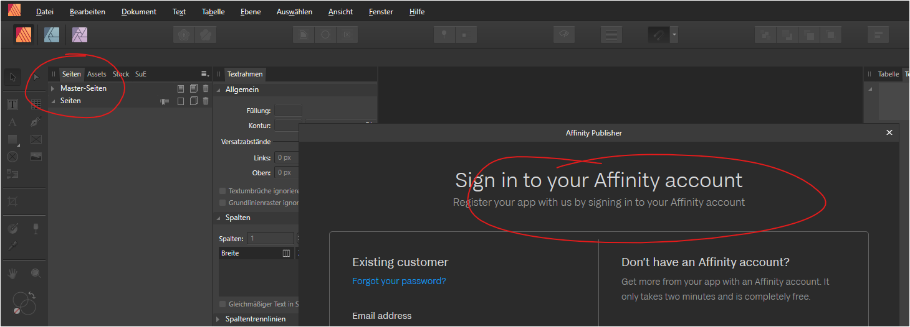Click the baseline grid toolbar icon

[611, 35]
